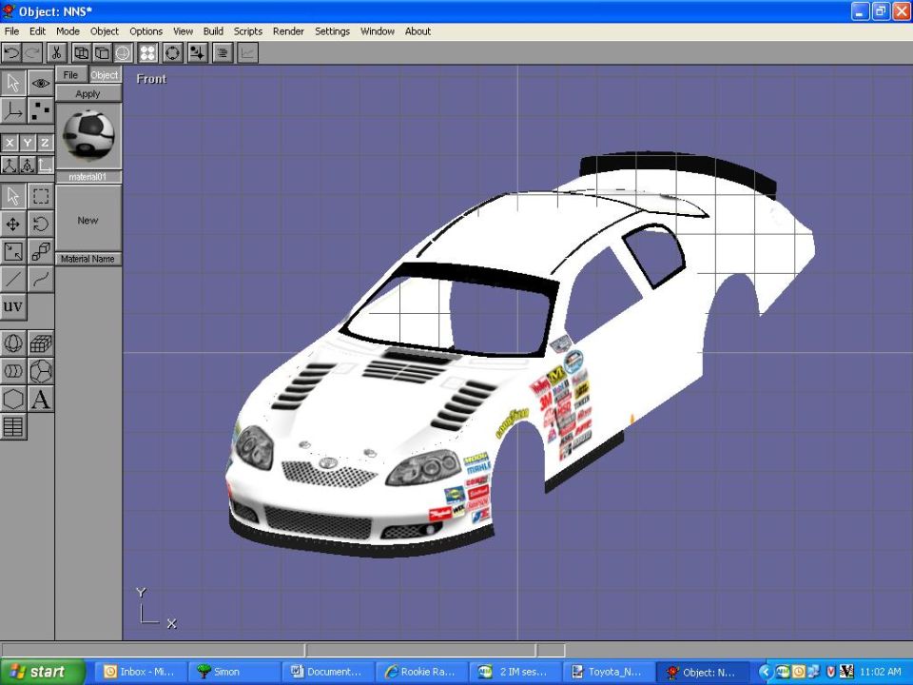Click material01 sphere preview thumbnail
Screen dimensions: 913x685
pyautogui.click(x=87, y=136)
